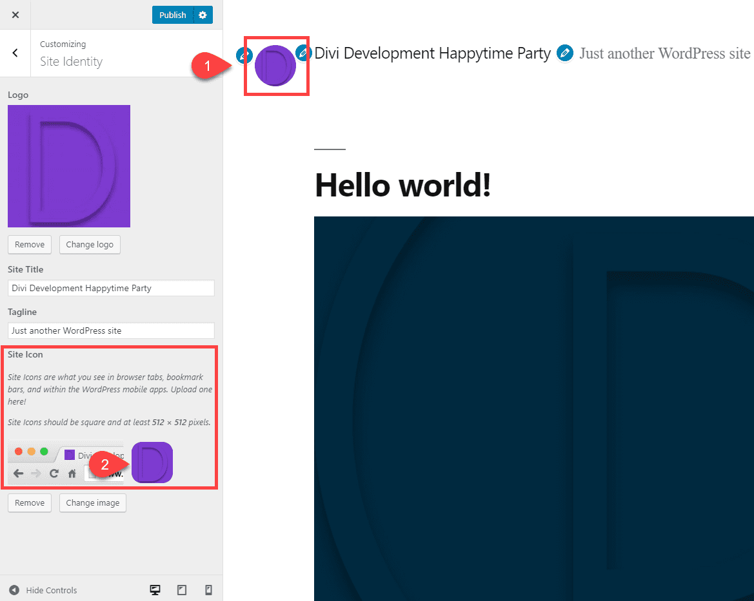Click the edit pencil beside the site logo preview
Viewport: 754px width, 601px height.
click(244, 55)
